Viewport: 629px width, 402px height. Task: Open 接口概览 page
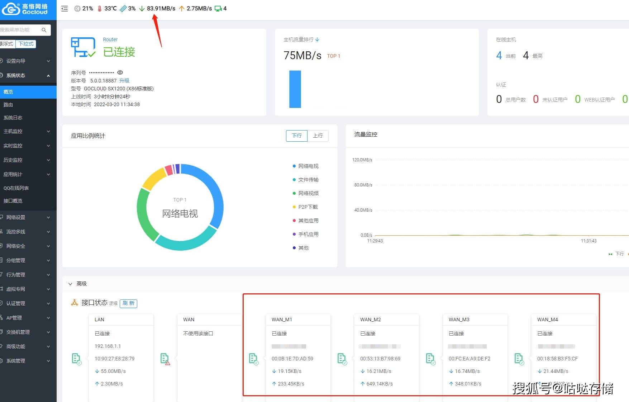point(28,201)
